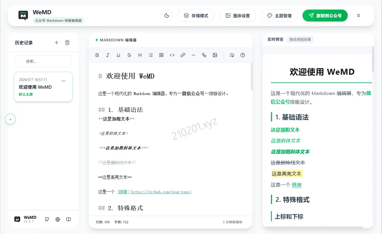Click the 链接 hyperlink in the preview

(297, 185)
